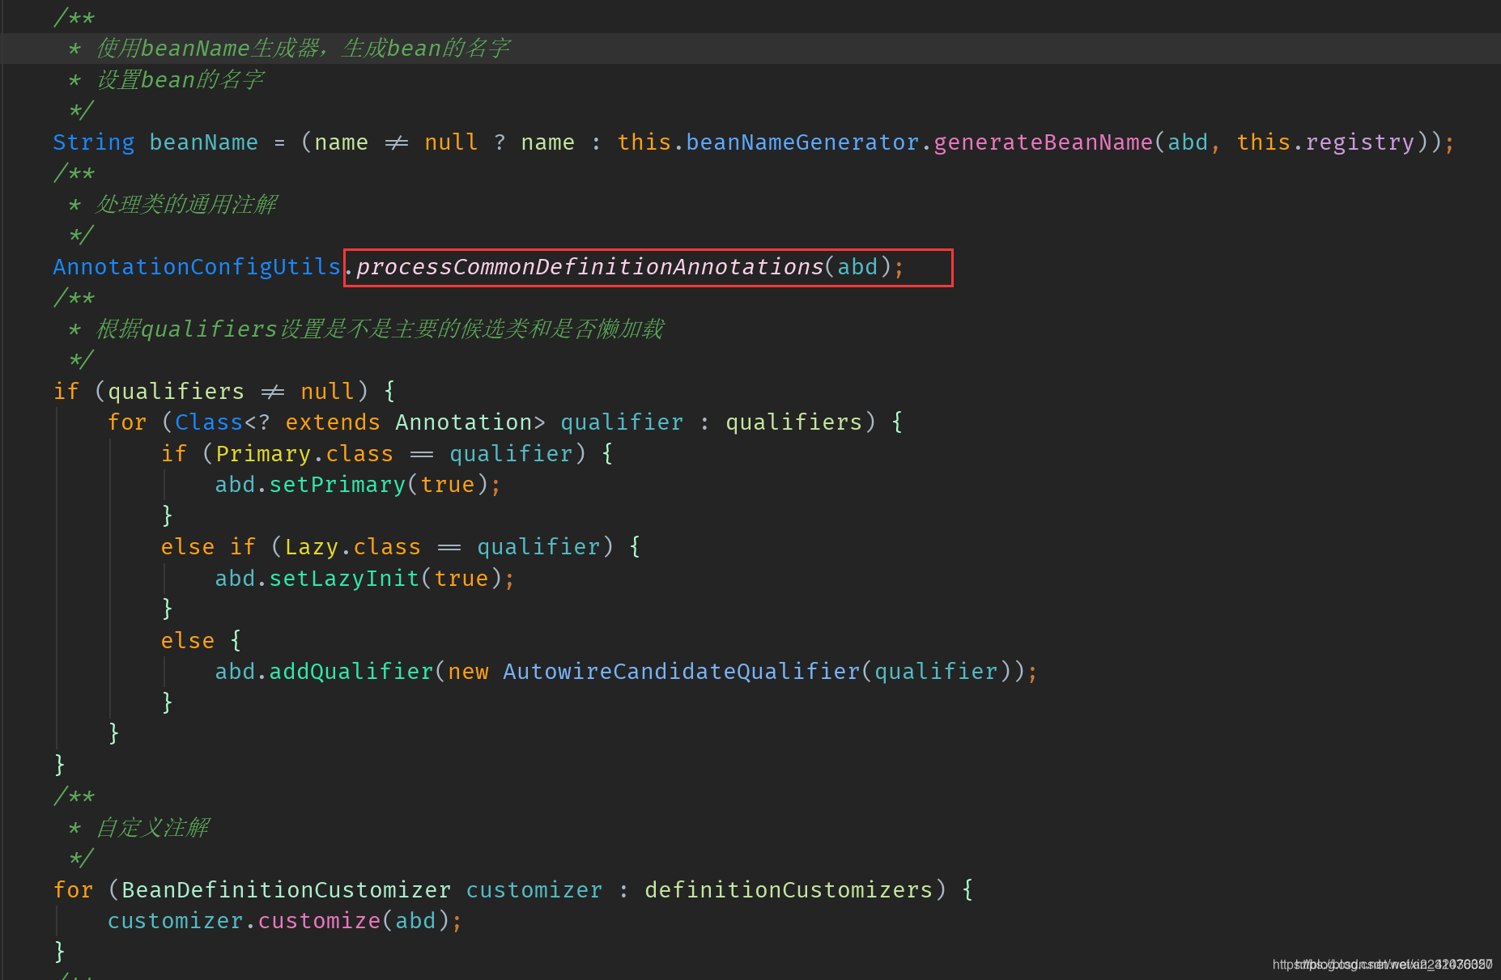Click the abd.setLazyInit(true) statement

(364, 579)
